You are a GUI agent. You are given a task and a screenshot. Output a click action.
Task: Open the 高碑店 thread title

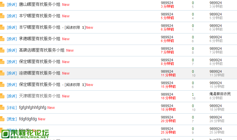(x=42, y=50)
